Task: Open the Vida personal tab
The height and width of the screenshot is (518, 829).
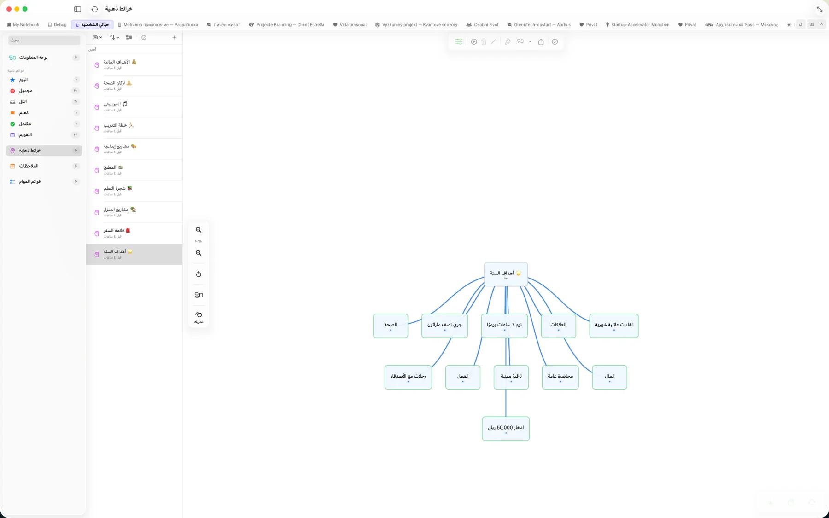Action: point(350,25)
